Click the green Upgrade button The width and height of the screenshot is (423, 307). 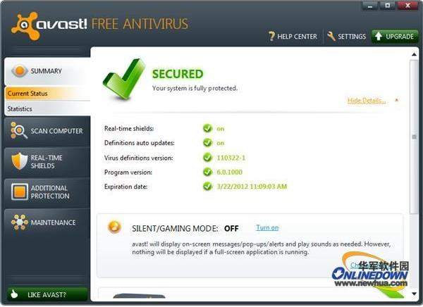(x=395, y=37)
